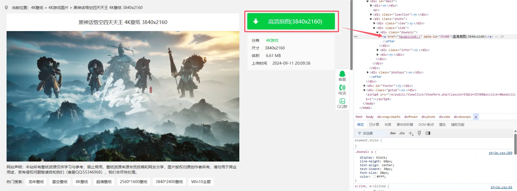Click the 高清原图(3840x2160) download button

(x=291, y=21)
